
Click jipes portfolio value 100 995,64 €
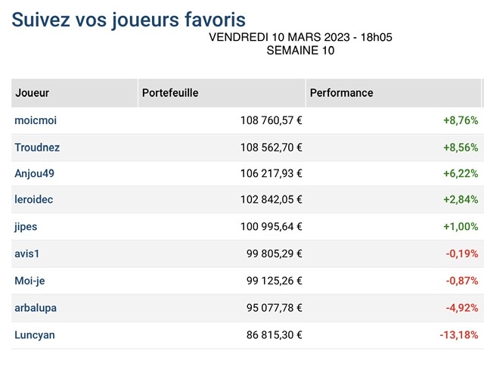tap(271, 227)
